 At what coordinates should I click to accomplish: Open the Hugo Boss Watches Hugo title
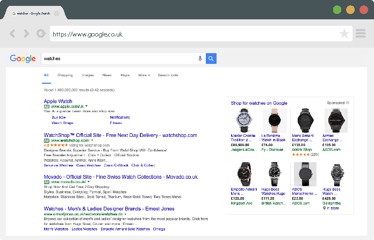tap(274, 191)
